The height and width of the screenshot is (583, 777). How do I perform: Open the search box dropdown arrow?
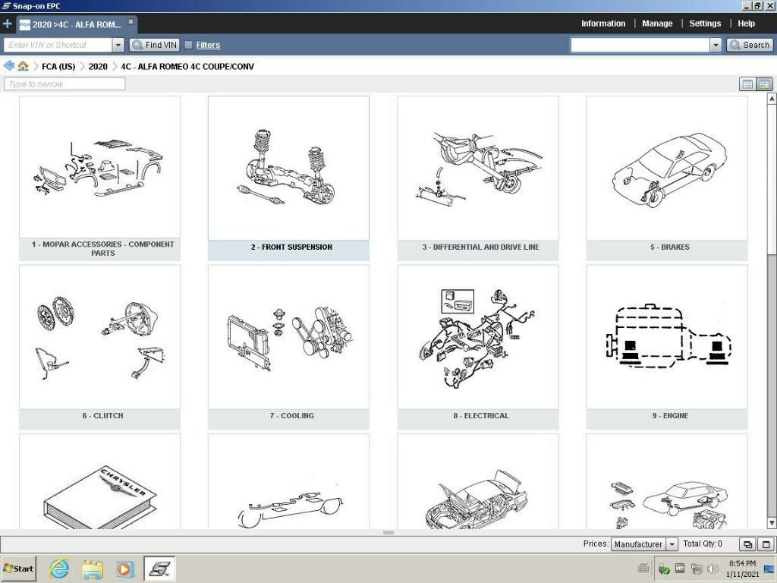716,46
